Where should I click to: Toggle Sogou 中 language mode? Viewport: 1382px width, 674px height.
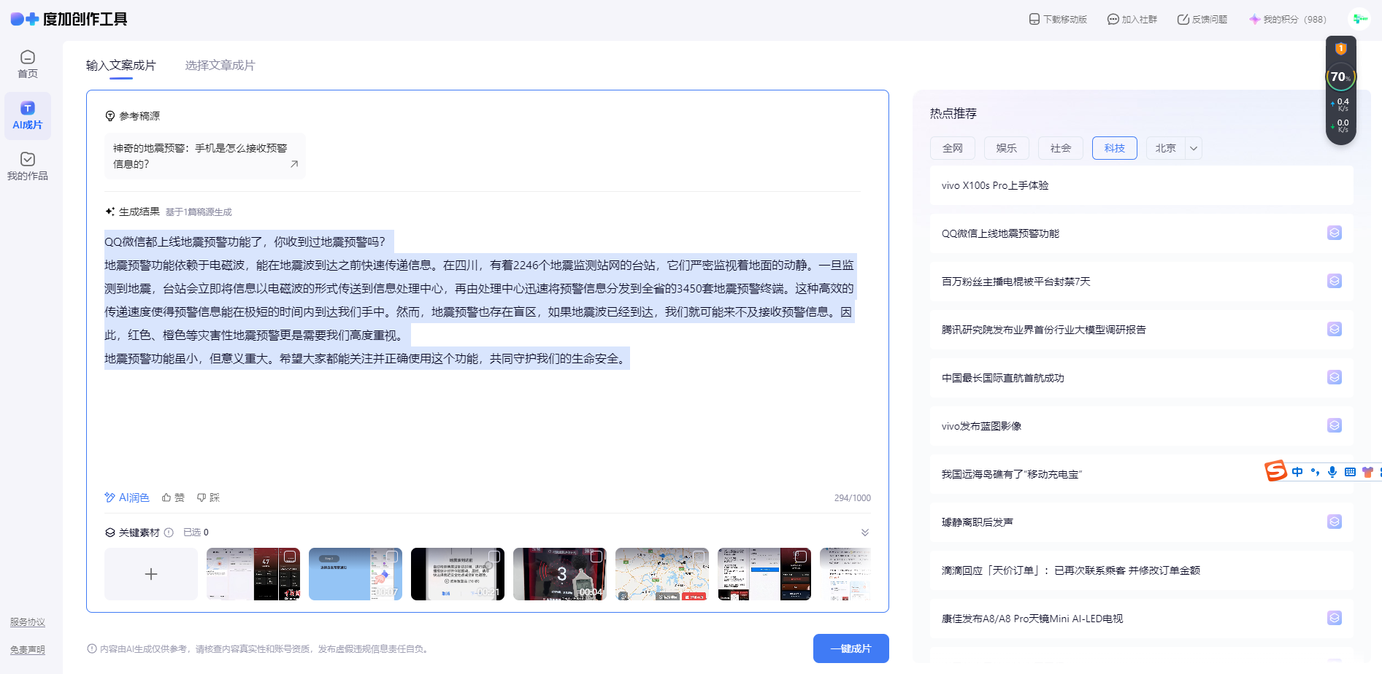tap(1297, 472)
